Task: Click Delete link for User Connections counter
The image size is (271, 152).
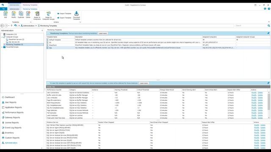Action: [x=260, y=92]
